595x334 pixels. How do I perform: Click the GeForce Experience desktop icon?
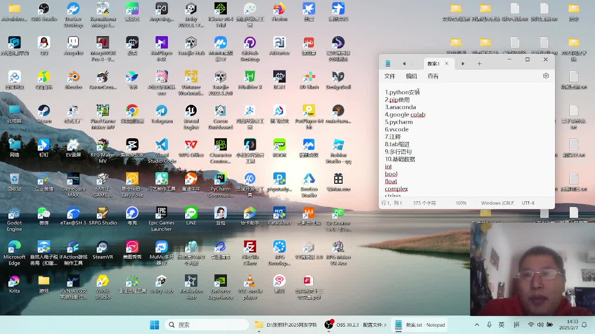[x=220, y=281]
